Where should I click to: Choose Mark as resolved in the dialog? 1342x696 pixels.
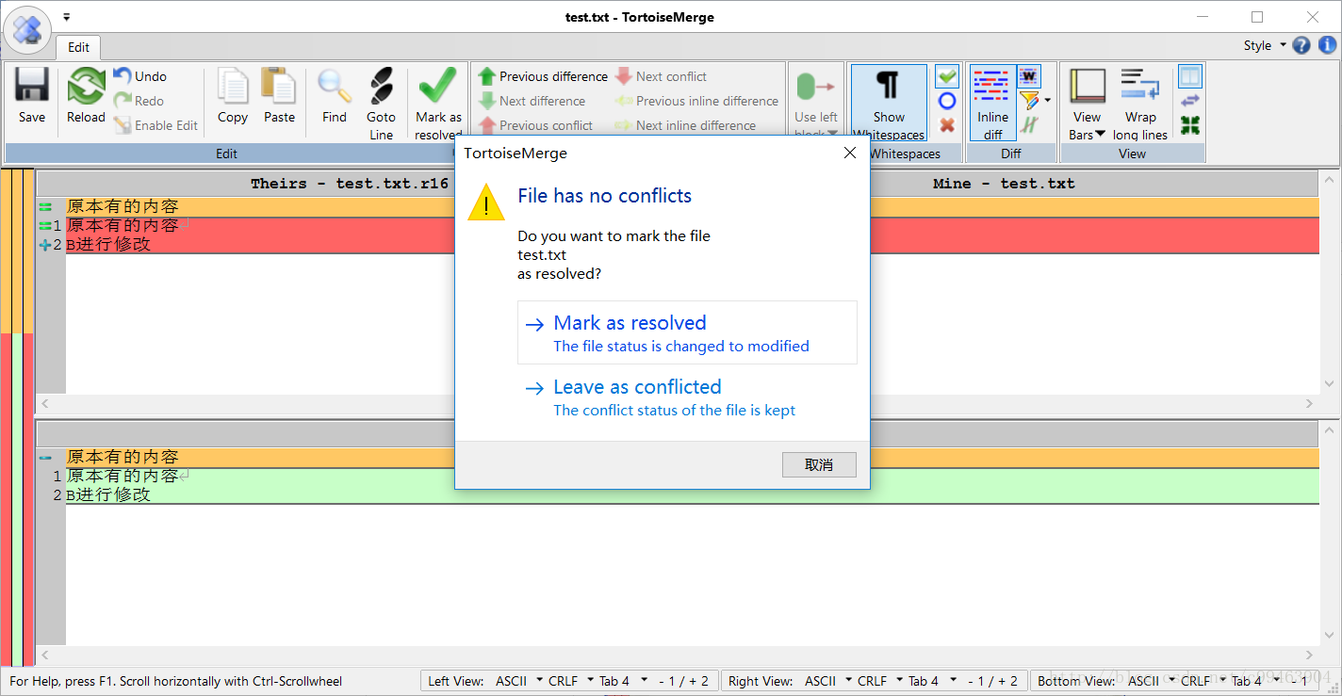687,332
